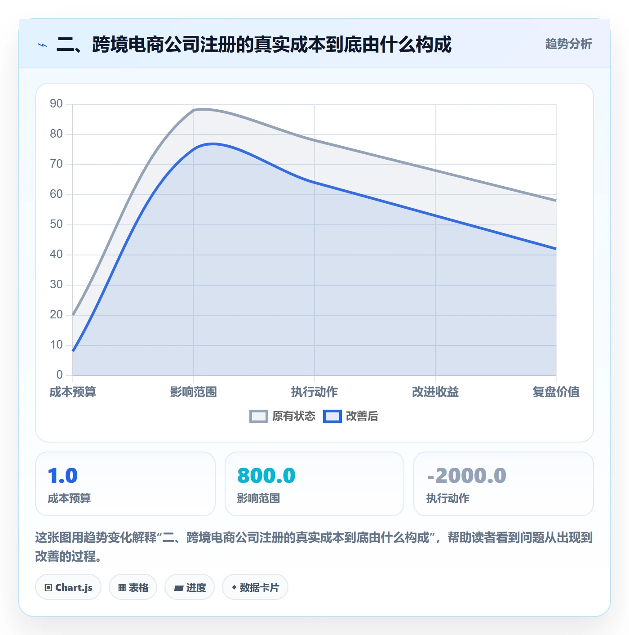Click the -2000.0 value in the third stat card
629x635 pixels.
tap(466, 476)
